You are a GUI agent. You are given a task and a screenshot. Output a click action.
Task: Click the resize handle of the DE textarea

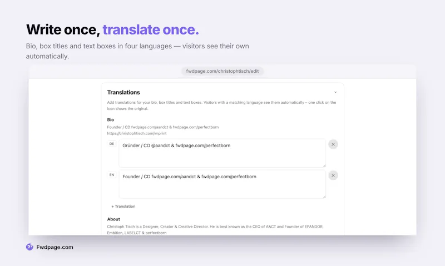pyautogui.click(x=324, y=165)
